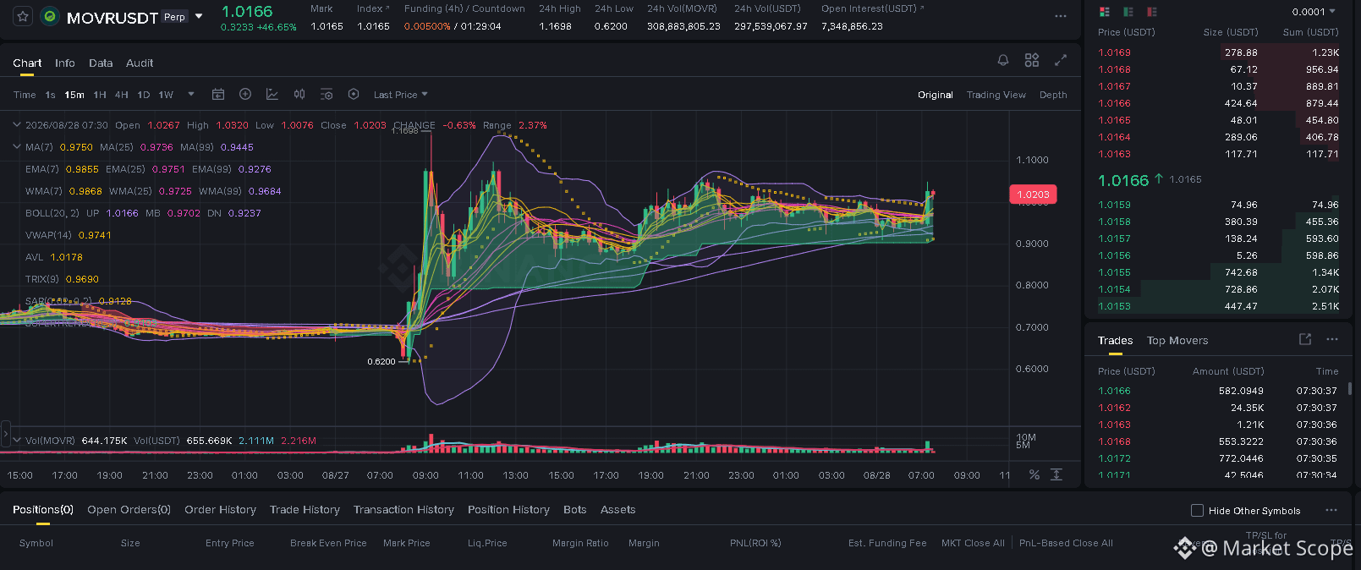Select the 15m time interval
This screenshot has width=1361, height=570.
(74, 95)
